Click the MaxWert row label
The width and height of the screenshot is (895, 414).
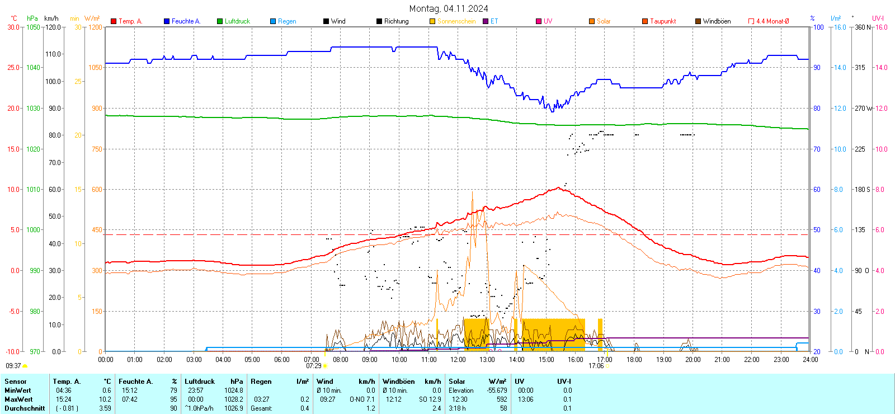tap(18, 399)
